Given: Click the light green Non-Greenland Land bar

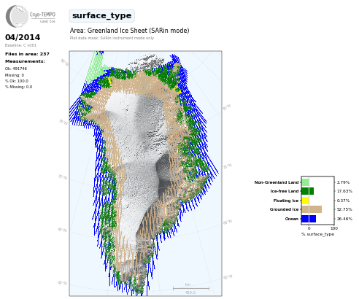Looking at the screenshot, I should point(305,182).
